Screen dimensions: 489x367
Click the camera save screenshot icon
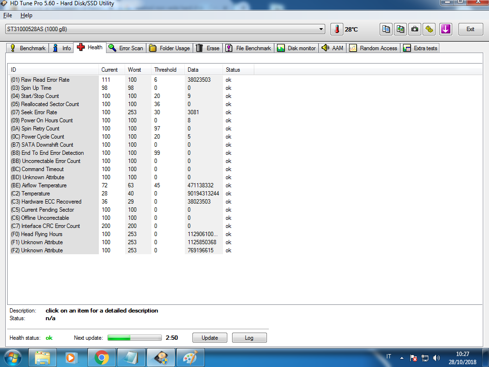pos(415,29)
